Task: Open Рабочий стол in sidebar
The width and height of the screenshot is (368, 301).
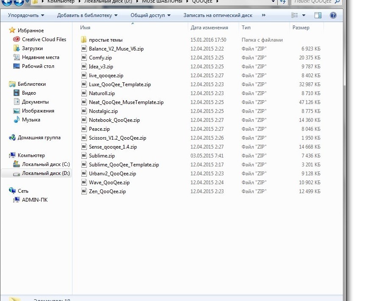Action: pos(38,66)
